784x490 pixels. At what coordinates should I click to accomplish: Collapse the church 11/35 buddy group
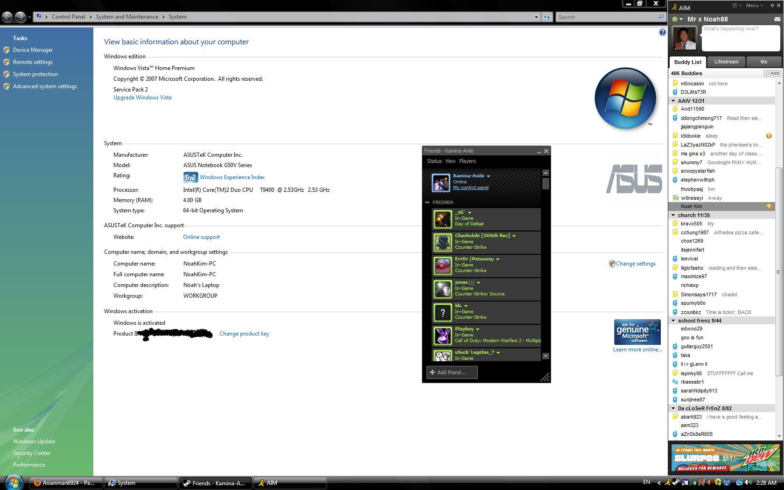click(x=673, y=215)
